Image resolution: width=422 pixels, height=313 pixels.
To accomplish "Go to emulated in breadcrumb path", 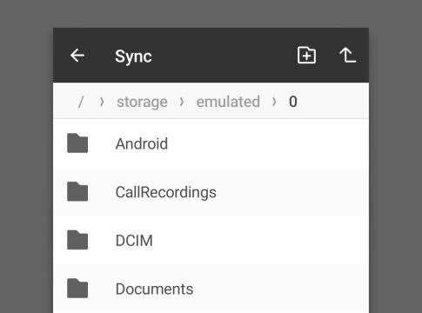I will (228, 102).
